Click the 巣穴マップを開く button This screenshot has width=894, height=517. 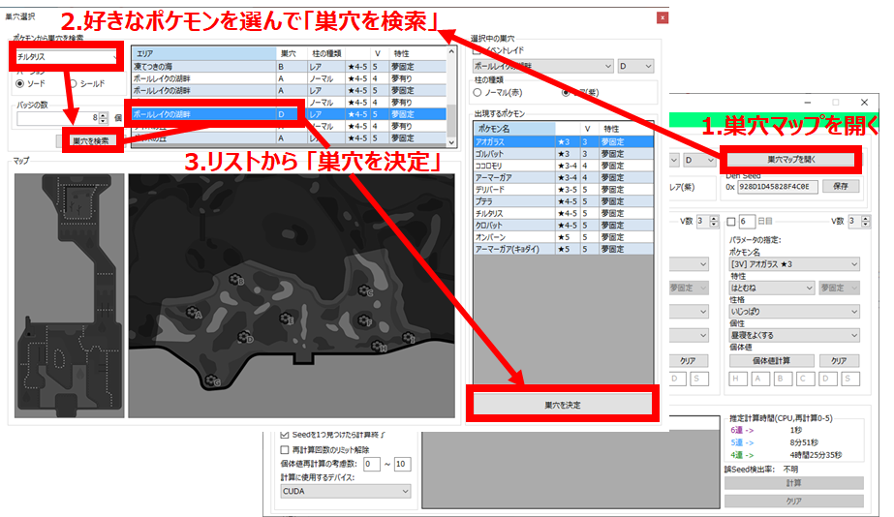click(x=790, y=160)
